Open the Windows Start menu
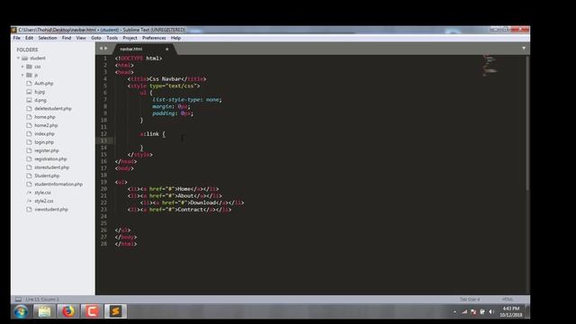Screen dimensions: 576x324 click(x=21, y=311)
